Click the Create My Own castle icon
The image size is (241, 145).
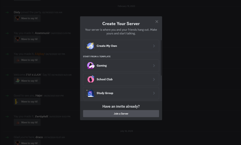90,46
